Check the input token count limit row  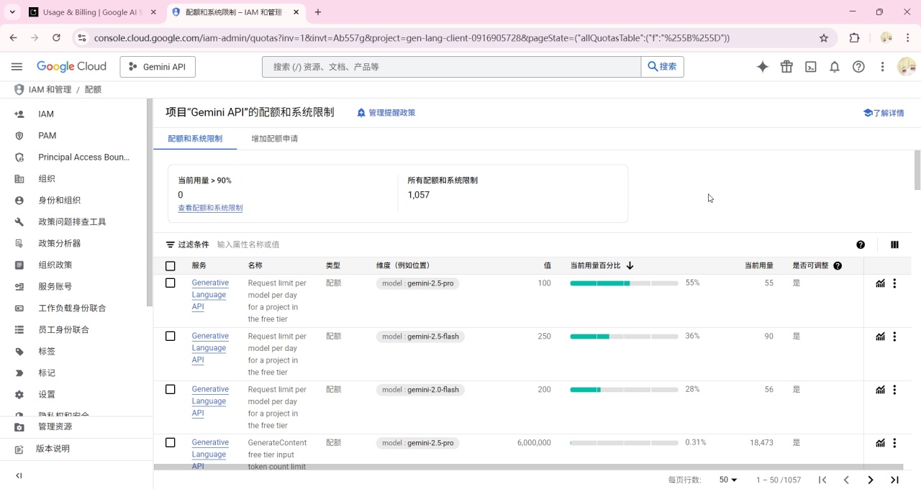[171, 443]
